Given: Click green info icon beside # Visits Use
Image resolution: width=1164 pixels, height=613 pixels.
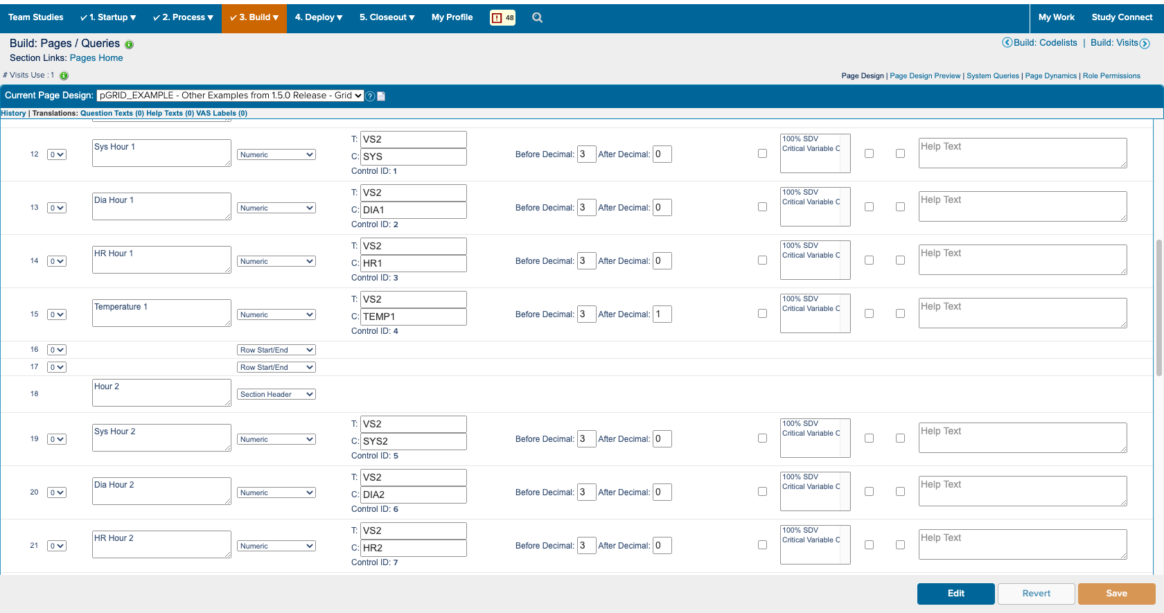Looking at the screenshot, I should click(x=64, y=75).
